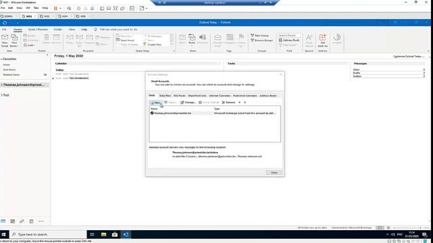433x243 pixels.
Task: Click the VMware pause button in toolbar
Action: tap(55, 8)
